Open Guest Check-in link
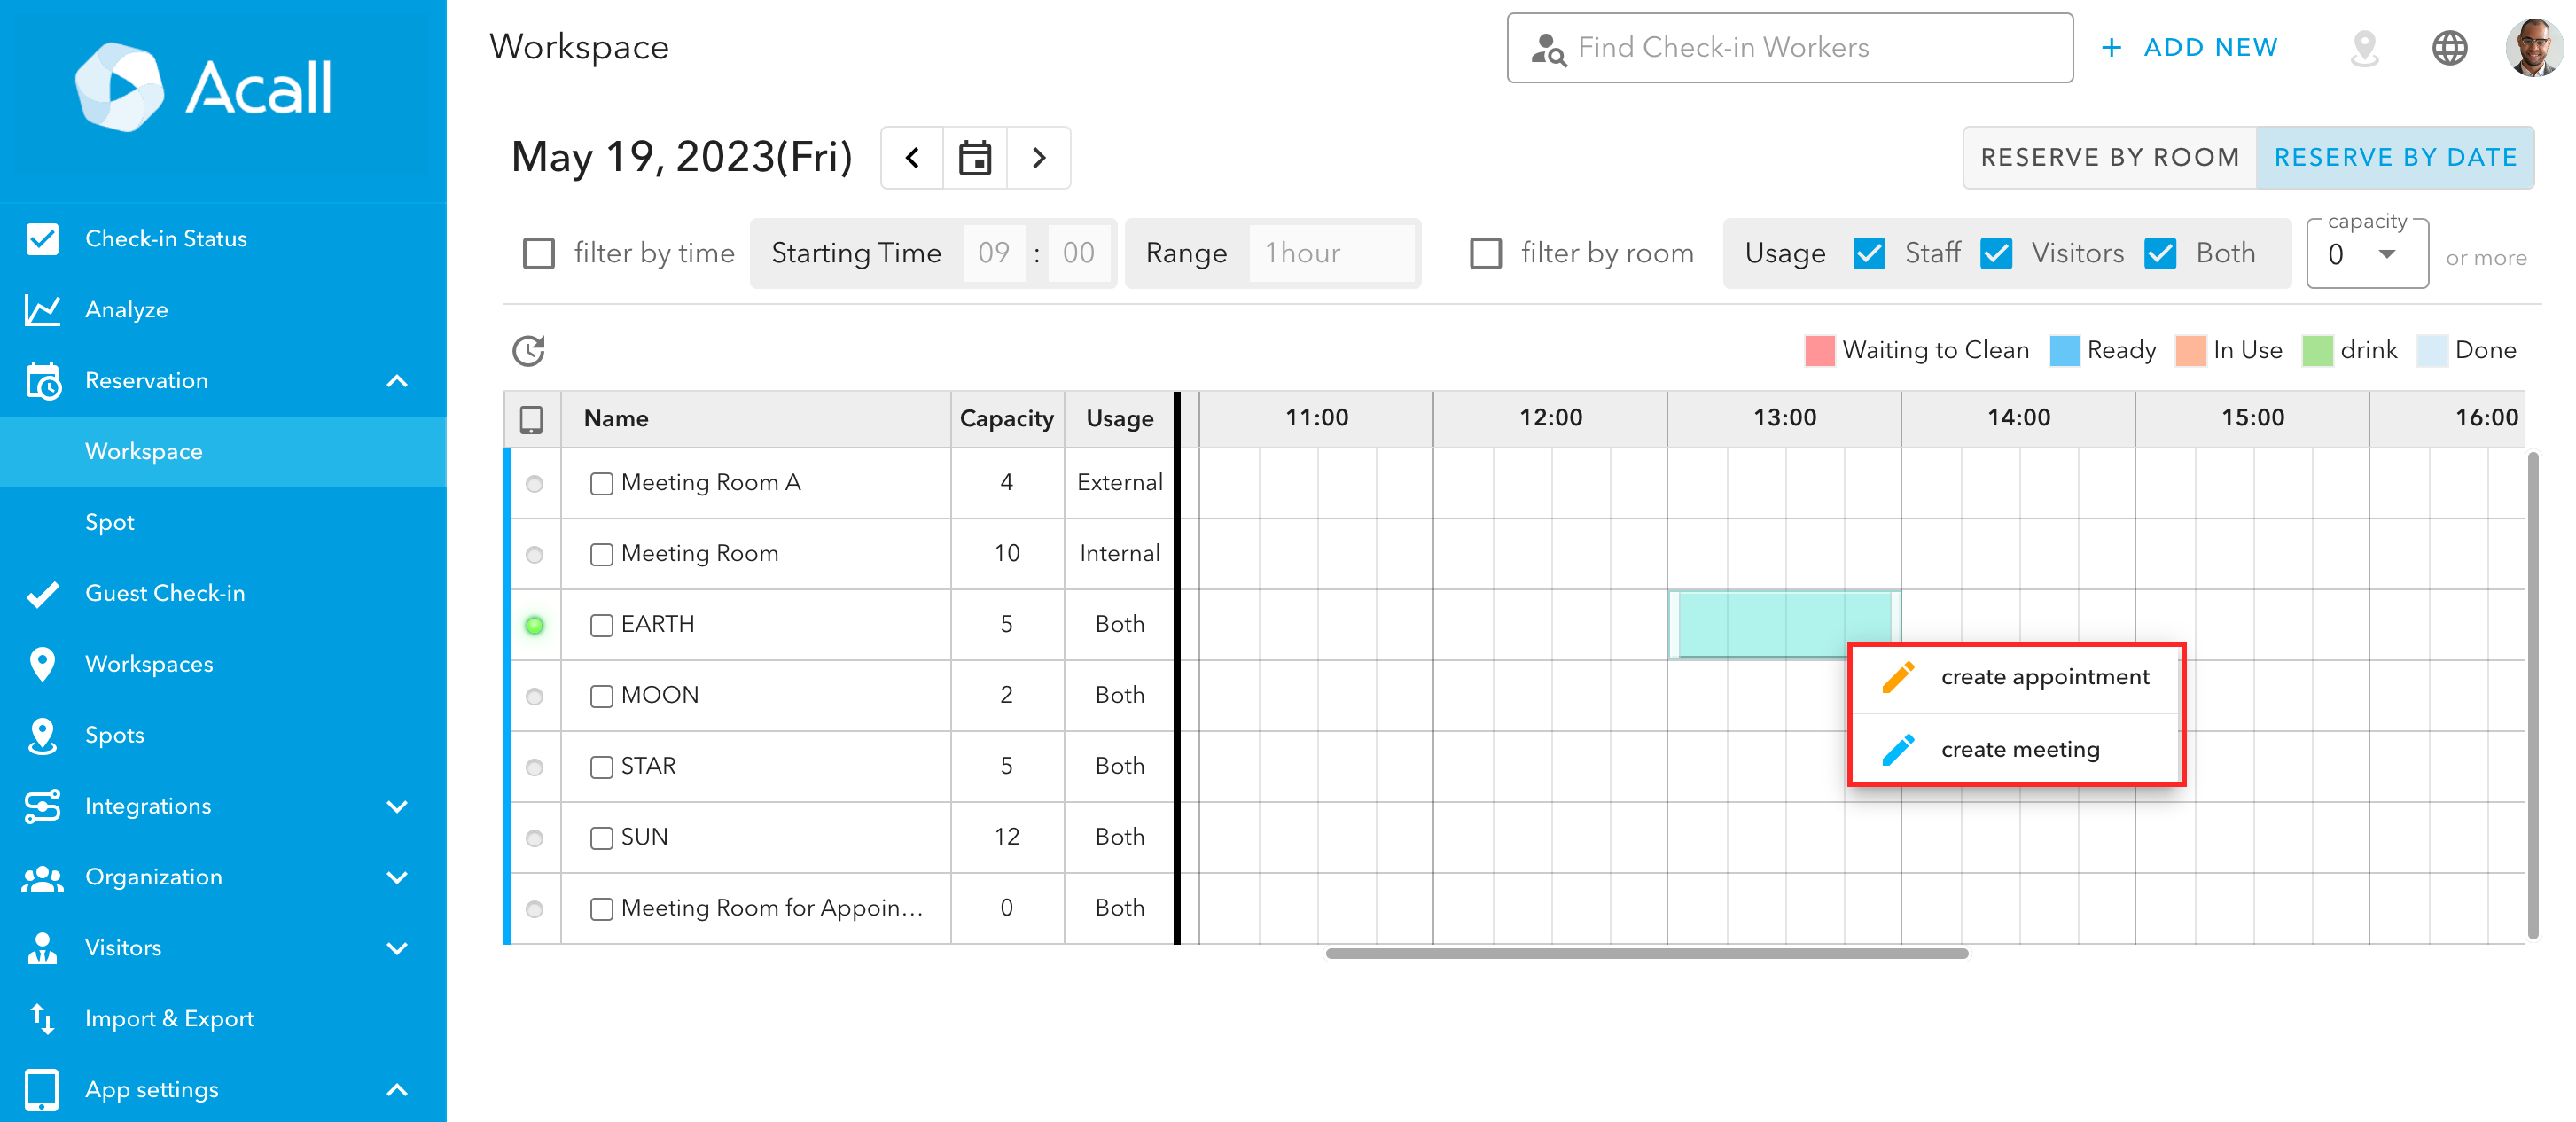This screenshot has height=1122, width=2576. [164, 594]
